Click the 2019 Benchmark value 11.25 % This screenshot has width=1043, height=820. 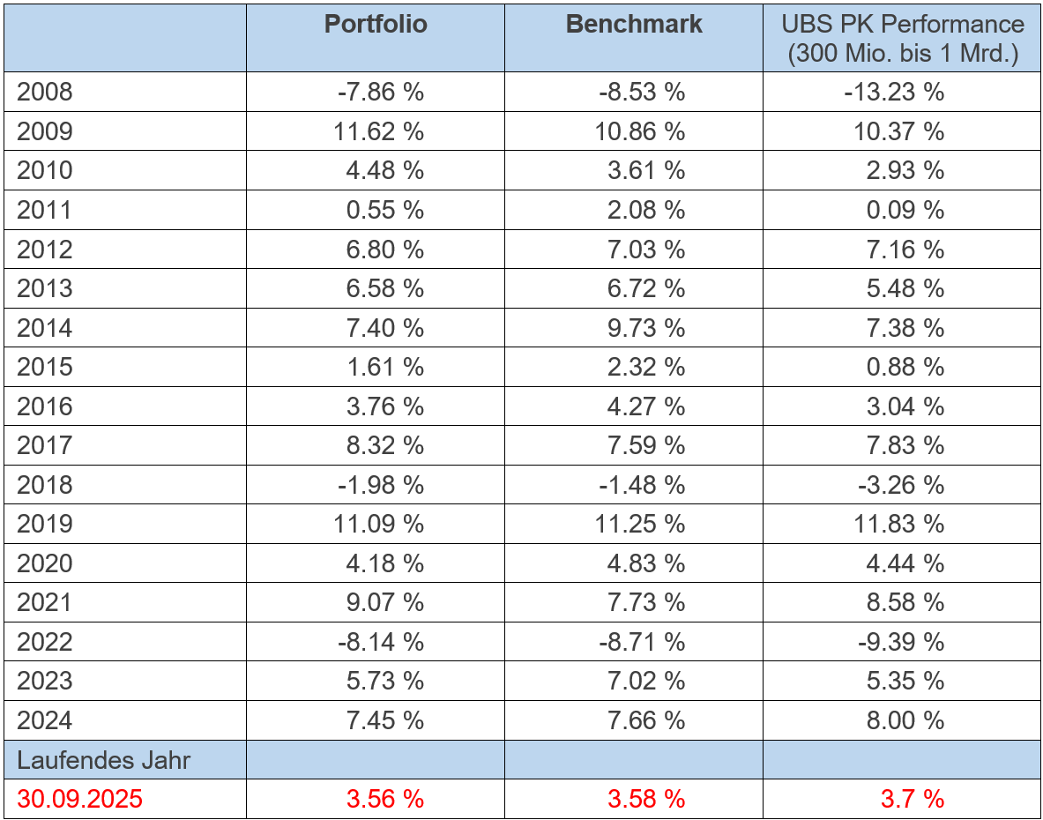[x=641, y=525]
